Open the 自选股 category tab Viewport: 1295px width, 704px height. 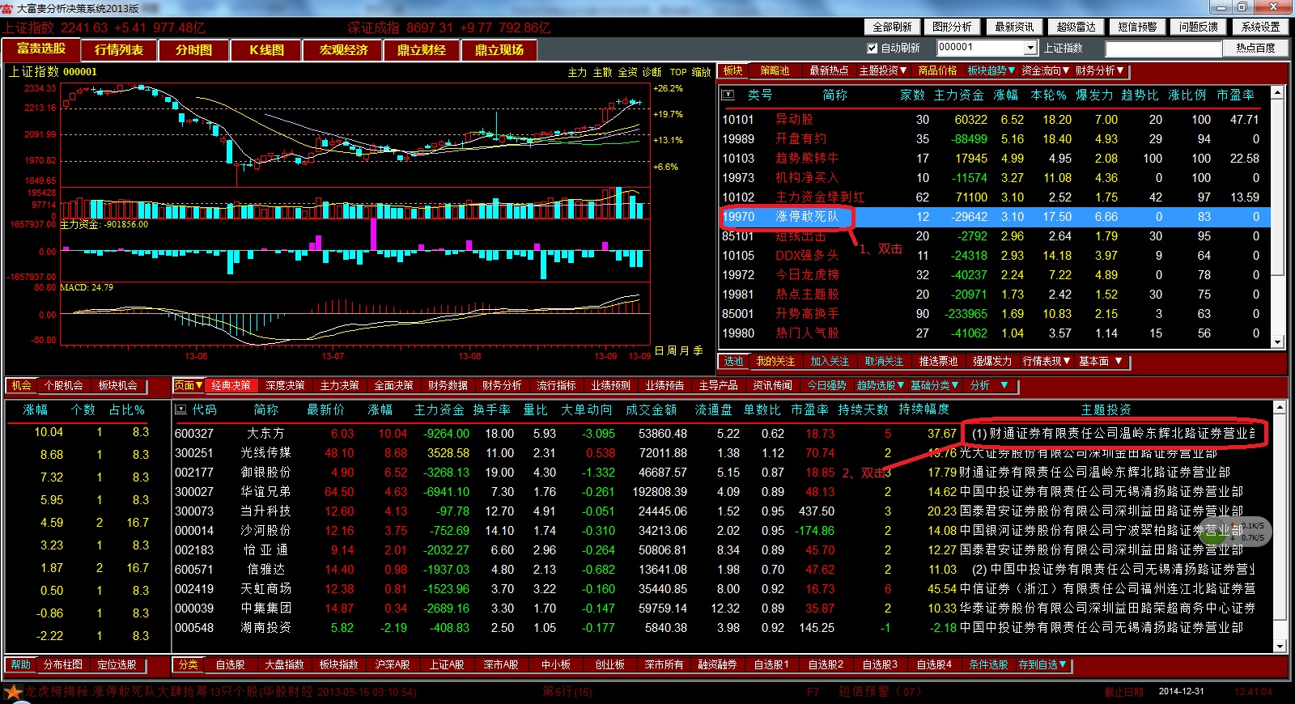[x=230, y=665]
